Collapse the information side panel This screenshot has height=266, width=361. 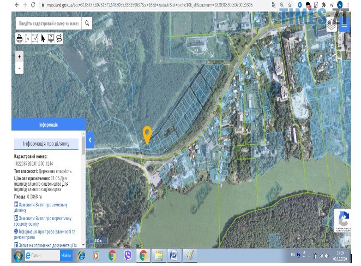pos(90,140)
